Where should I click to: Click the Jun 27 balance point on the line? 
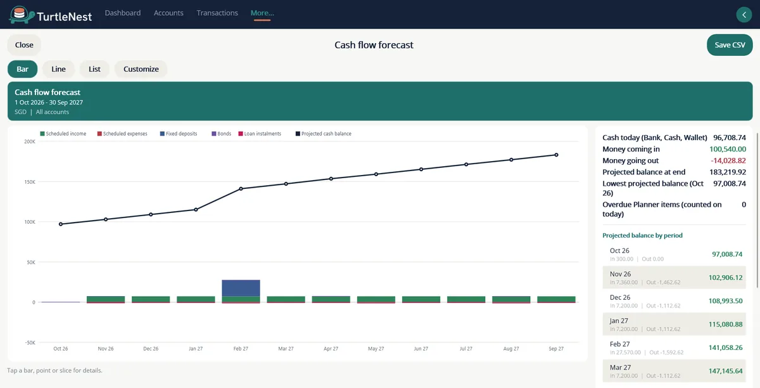pyautogui.click(x=421, y=169)
